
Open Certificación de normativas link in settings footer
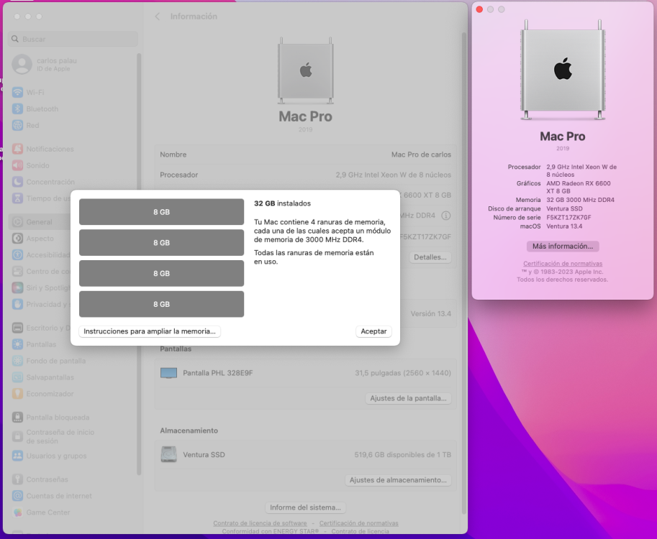(x=358, y=523)
